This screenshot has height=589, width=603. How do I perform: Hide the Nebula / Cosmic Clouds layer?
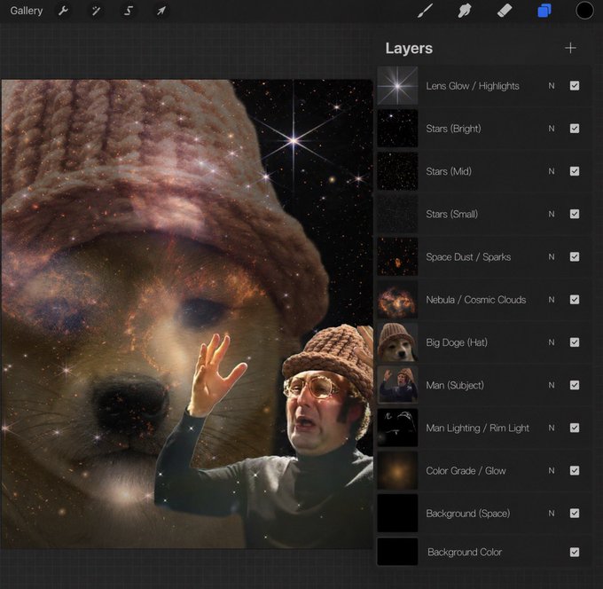pos(575,299)
